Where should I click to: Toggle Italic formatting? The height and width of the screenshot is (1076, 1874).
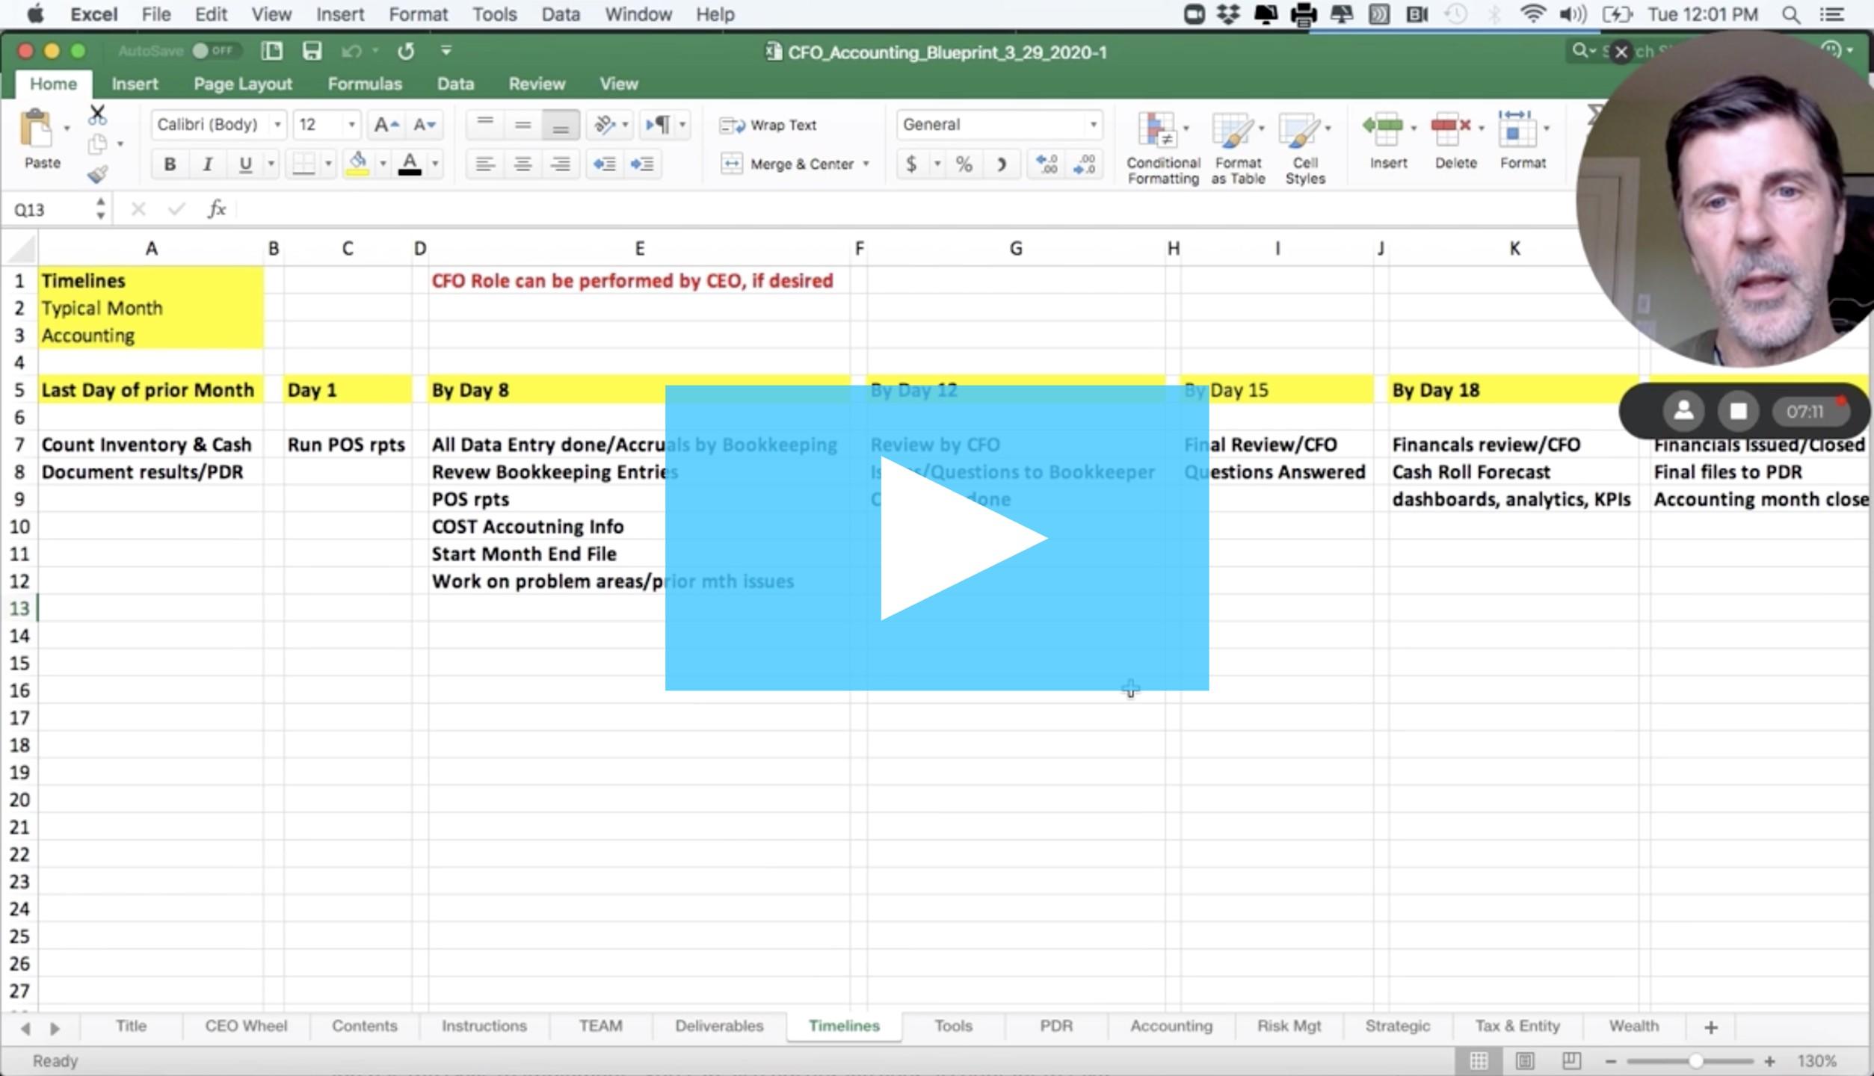click(x=207, y=164)
